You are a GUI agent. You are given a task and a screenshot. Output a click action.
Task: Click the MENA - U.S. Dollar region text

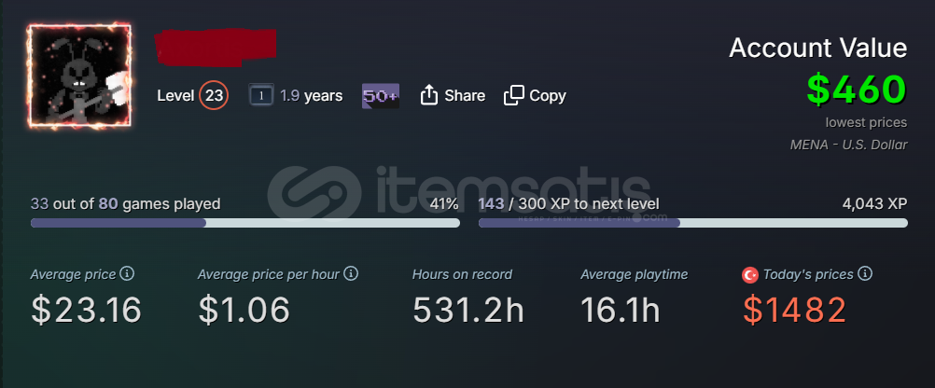pos(848,145)
